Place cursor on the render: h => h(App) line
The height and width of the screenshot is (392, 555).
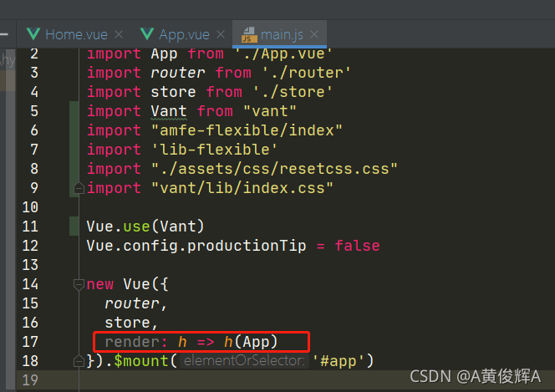201,342
